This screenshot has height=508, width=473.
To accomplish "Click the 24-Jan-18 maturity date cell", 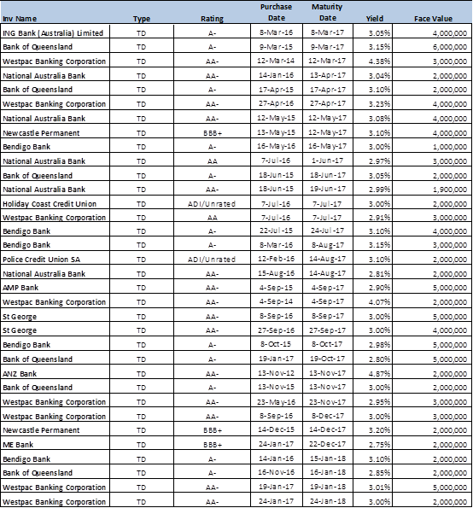I will [328, 501].
